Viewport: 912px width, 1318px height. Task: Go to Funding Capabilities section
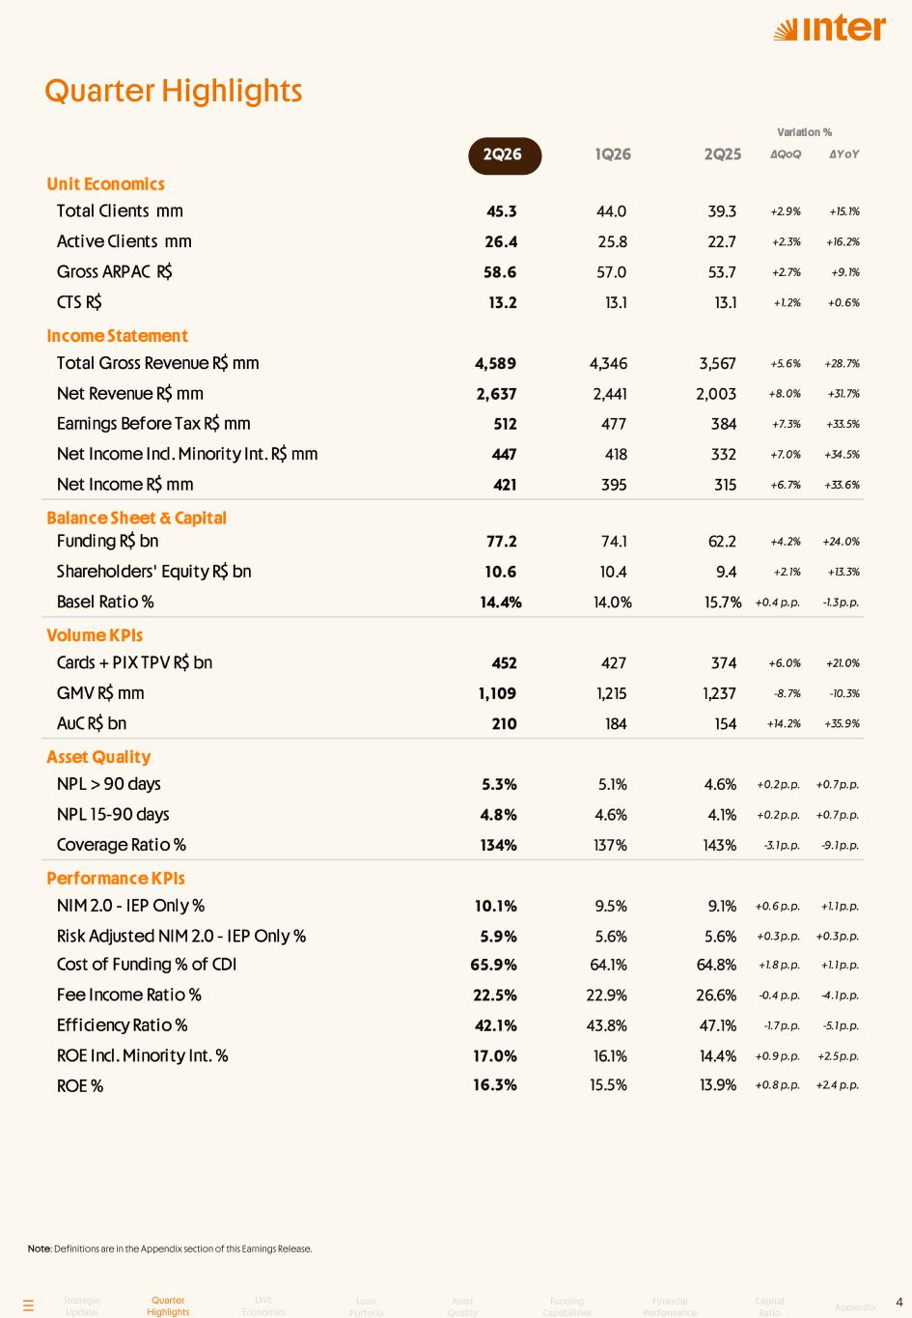tap(567, 1306)
